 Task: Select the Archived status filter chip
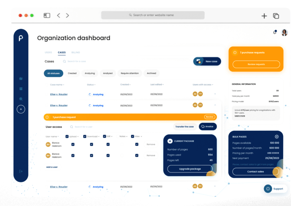click(x=151, y=73)
